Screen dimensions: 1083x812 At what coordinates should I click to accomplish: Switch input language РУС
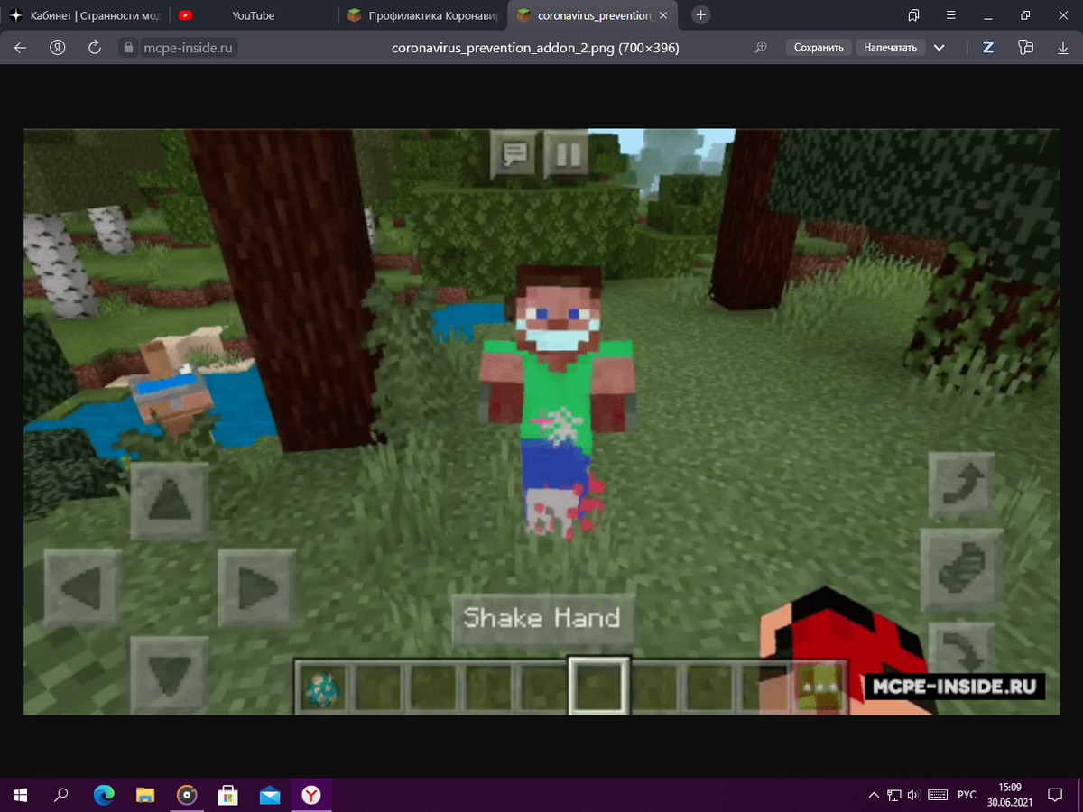tap(967, 795)
